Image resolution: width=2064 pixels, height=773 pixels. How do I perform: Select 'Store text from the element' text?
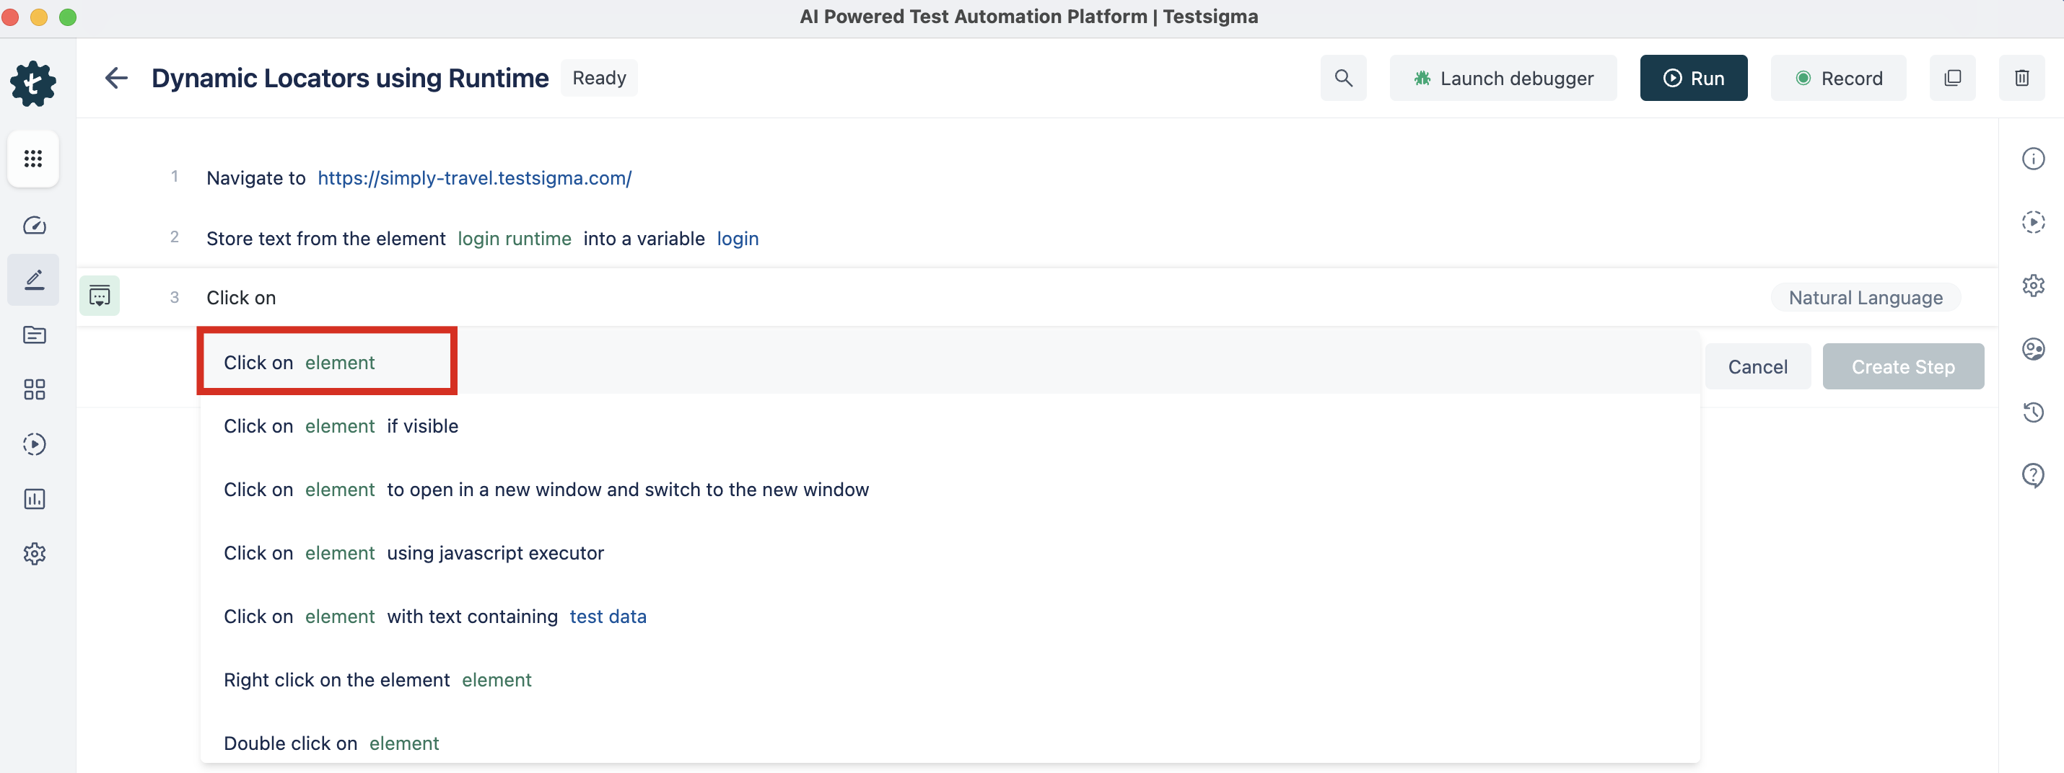tap(325, 239)
